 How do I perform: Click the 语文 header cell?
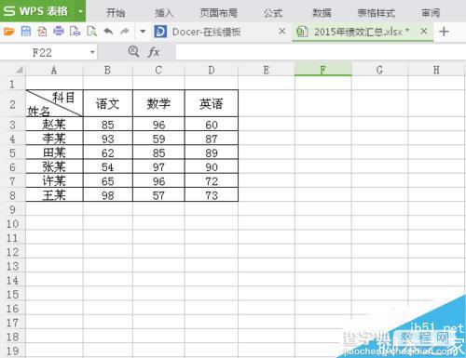[108, 103]
